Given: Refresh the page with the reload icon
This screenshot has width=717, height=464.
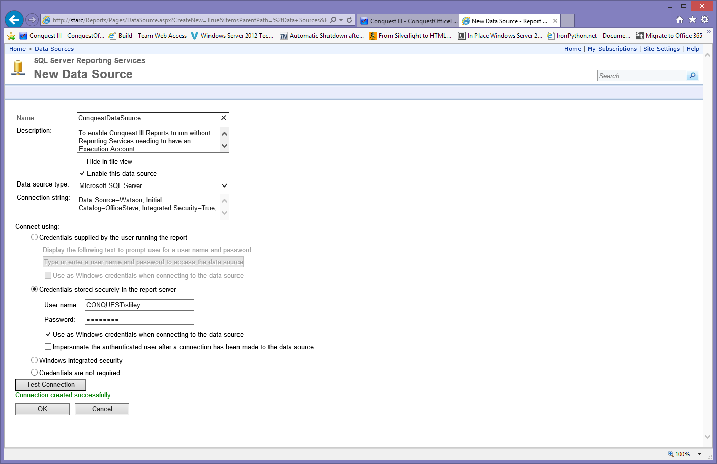Looking at the screenshot, I should pyautogui.click(x=349, y=20).
